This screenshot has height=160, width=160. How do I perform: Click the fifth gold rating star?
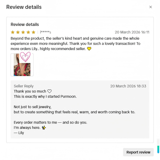pyautogui.click(x=34, y=32)
